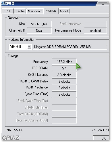Click the RAS# to CAS# Delay label

coord(33,81)
